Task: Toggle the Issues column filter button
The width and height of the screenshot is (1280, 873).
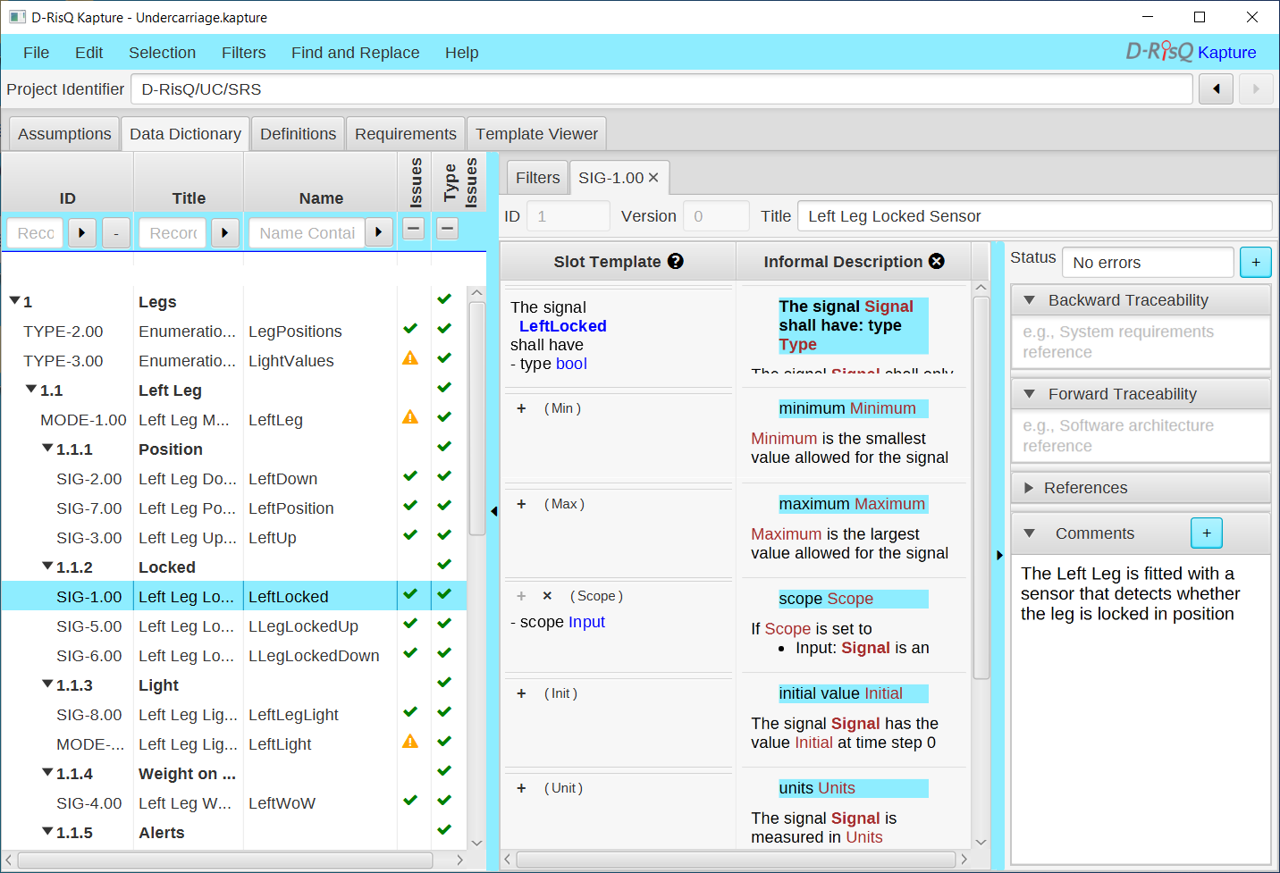Action: [x=413, y=229]
